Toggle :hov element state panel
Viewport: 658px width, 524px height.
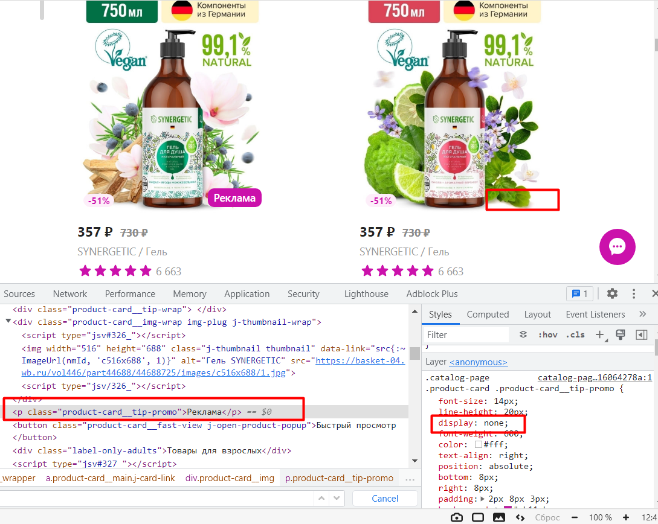click(x=547, y=334)
